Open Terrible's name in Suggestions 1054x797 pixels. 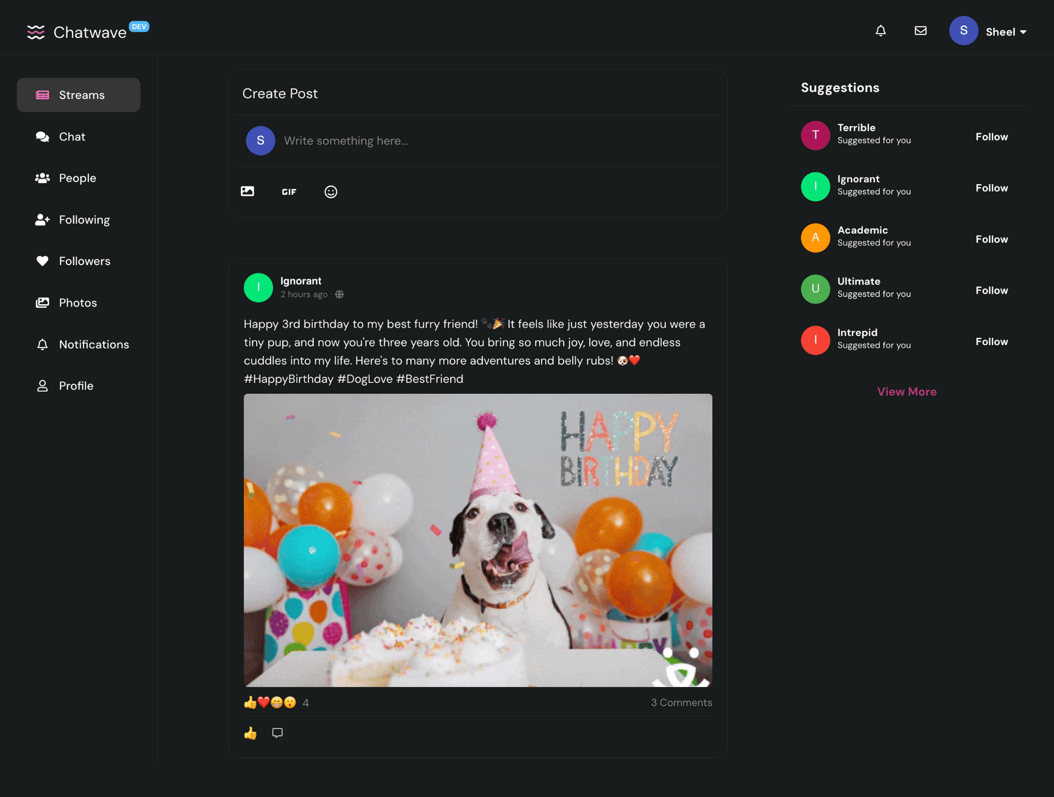point(856,128)
